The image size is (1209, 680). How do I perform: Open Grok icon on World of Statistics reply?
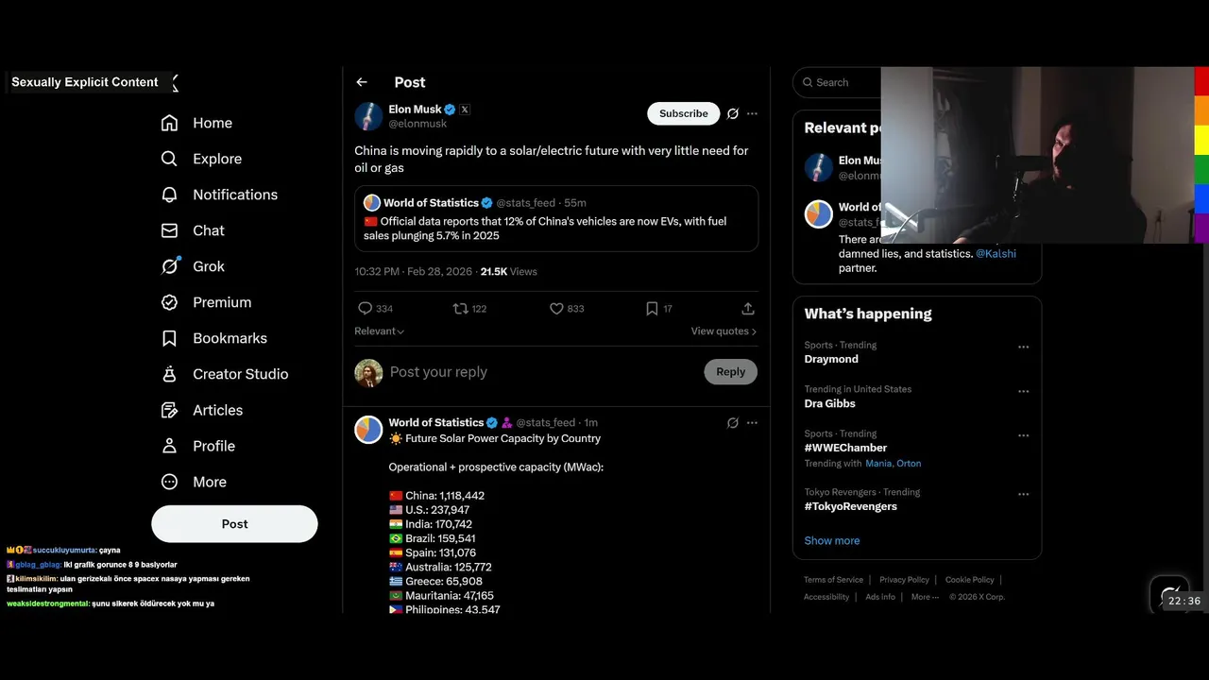click(732, 423)
